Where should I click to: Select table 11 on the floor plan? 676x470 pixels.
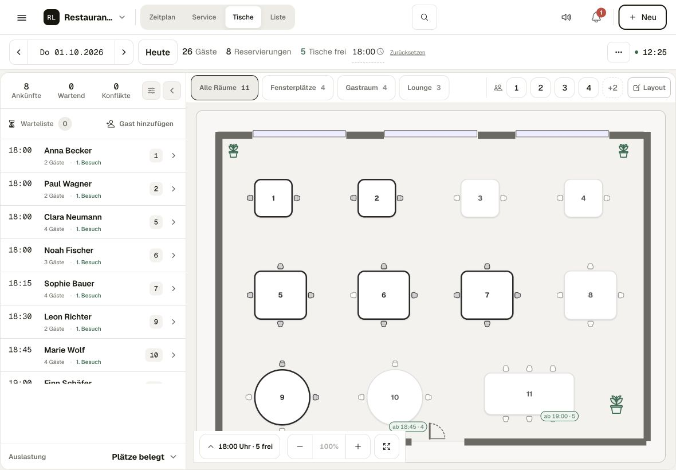click(x=529, y=394)
